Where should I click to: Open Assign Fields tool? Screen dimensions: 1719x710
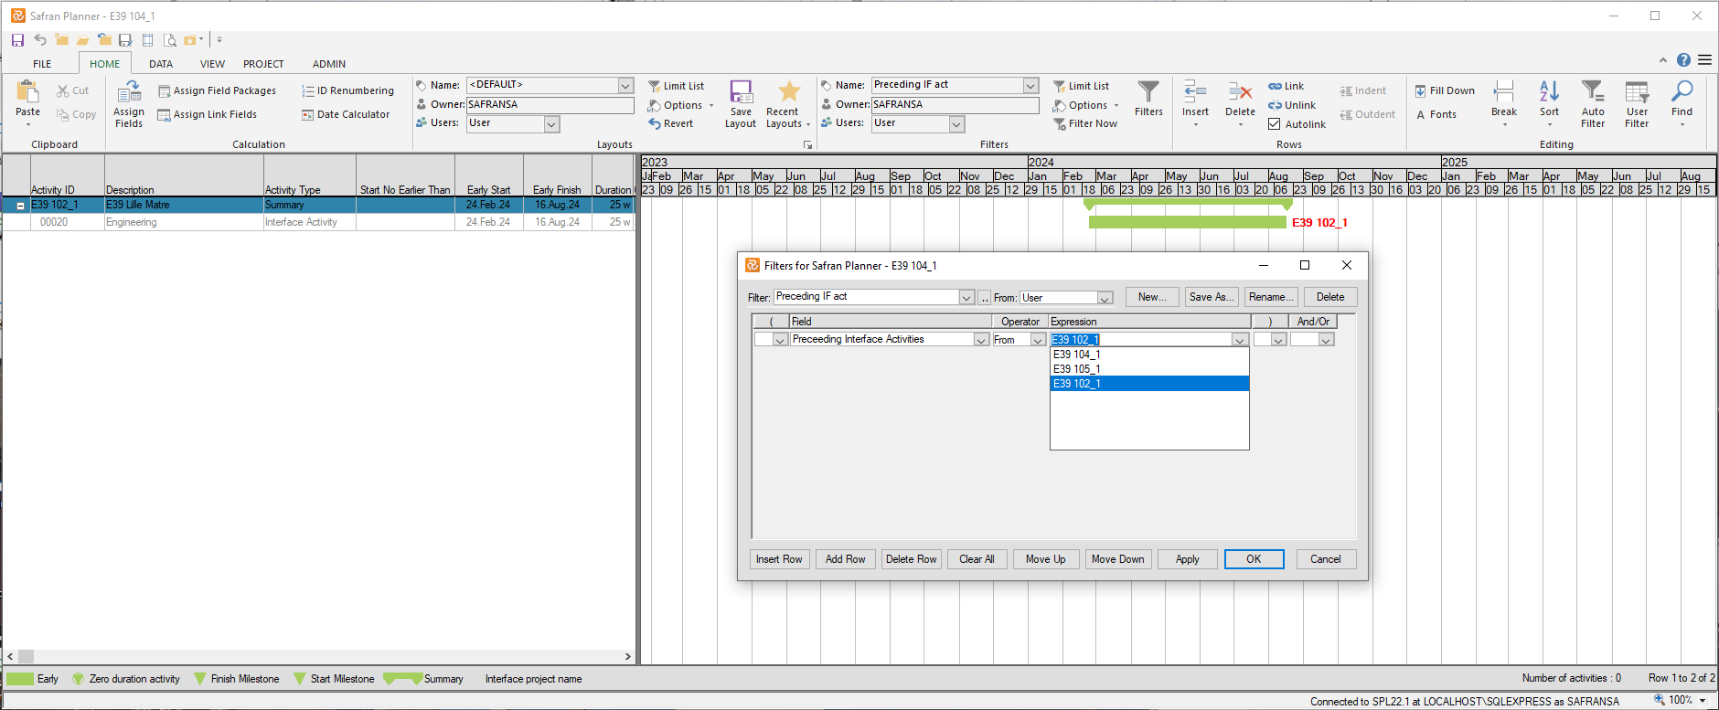tap(129, 103)
